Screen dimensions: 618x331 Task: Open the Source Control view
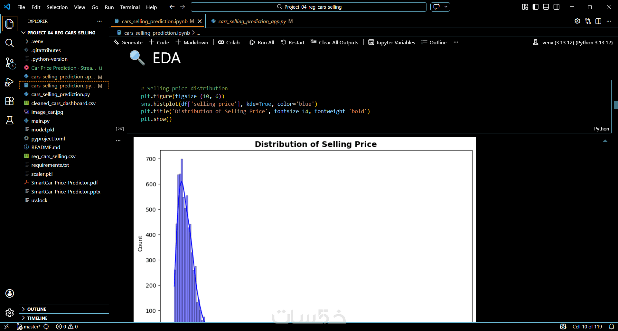pos(10,63)
